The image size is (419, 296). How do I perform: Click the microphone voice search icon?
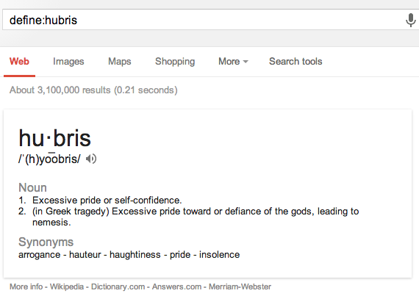click(x=411, y=21)
